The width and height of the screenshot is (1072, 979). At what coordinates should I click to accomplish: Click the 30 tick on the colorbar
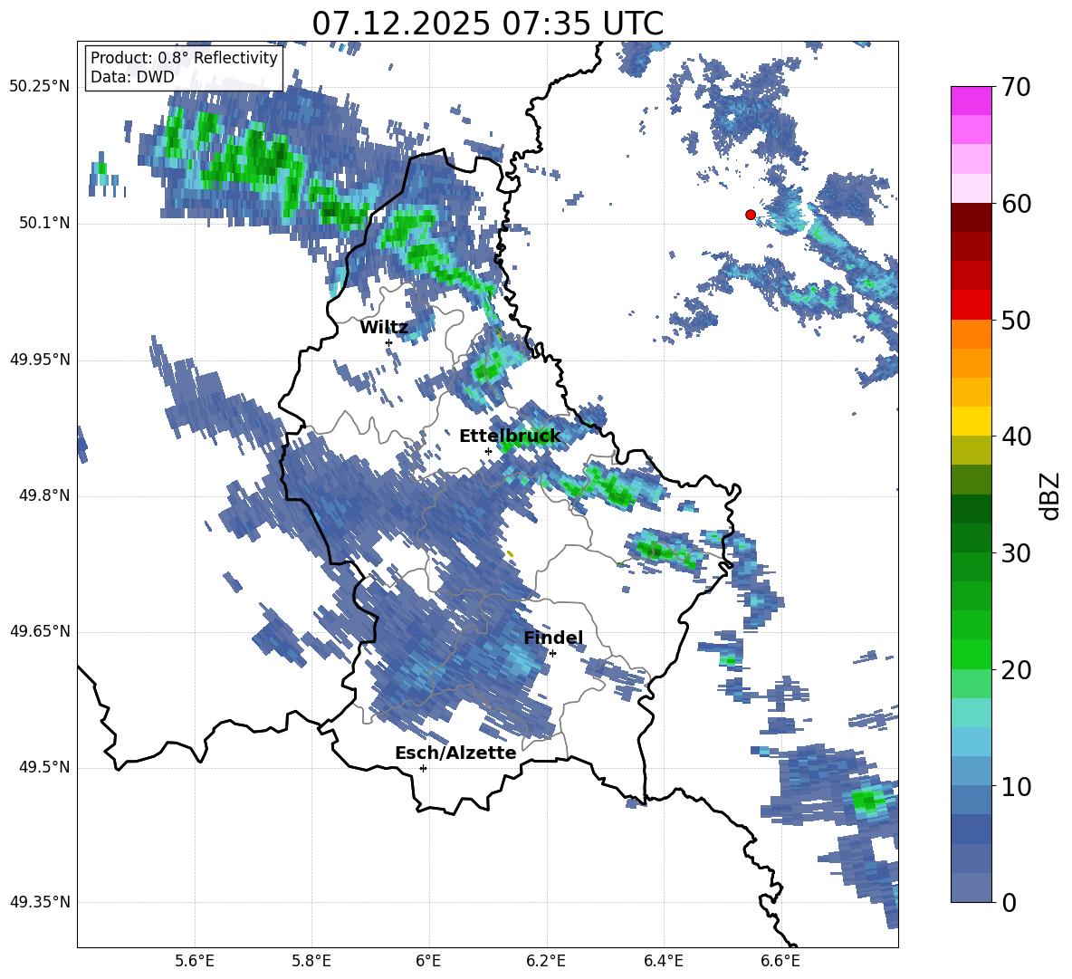pos(1015,553)
